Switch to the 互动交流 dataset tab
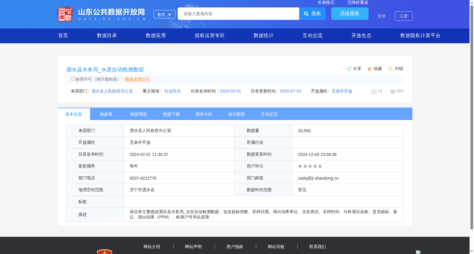 pyautogui.click(x=269, y=114)
